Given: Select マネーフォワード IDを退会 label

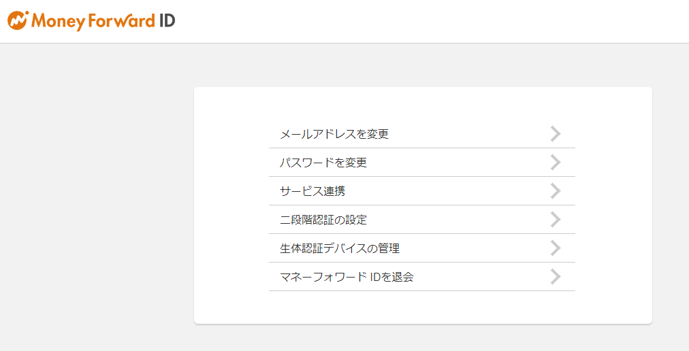Looking at the screenshot, I should tap(347, 277).
